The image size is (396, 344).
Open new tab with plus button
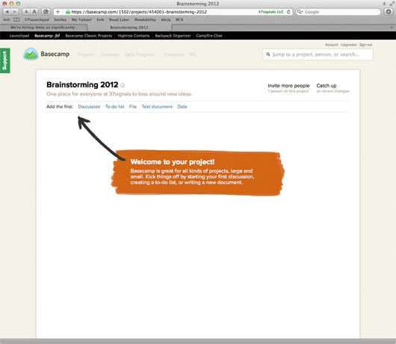click(392, 28)
